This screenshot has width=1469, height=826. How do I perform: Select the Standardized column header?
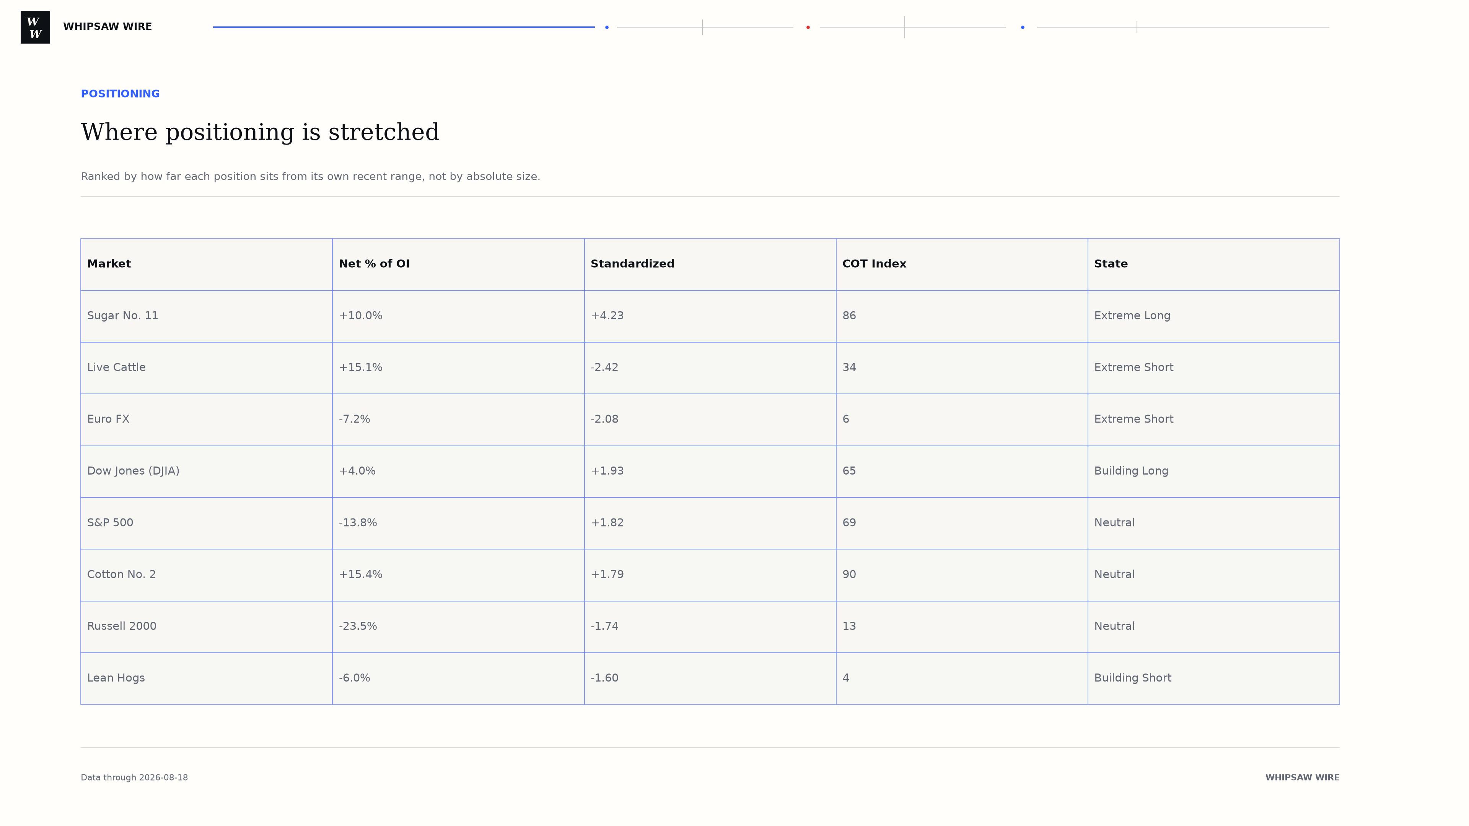pyautogui.click(x=710, y=265)
